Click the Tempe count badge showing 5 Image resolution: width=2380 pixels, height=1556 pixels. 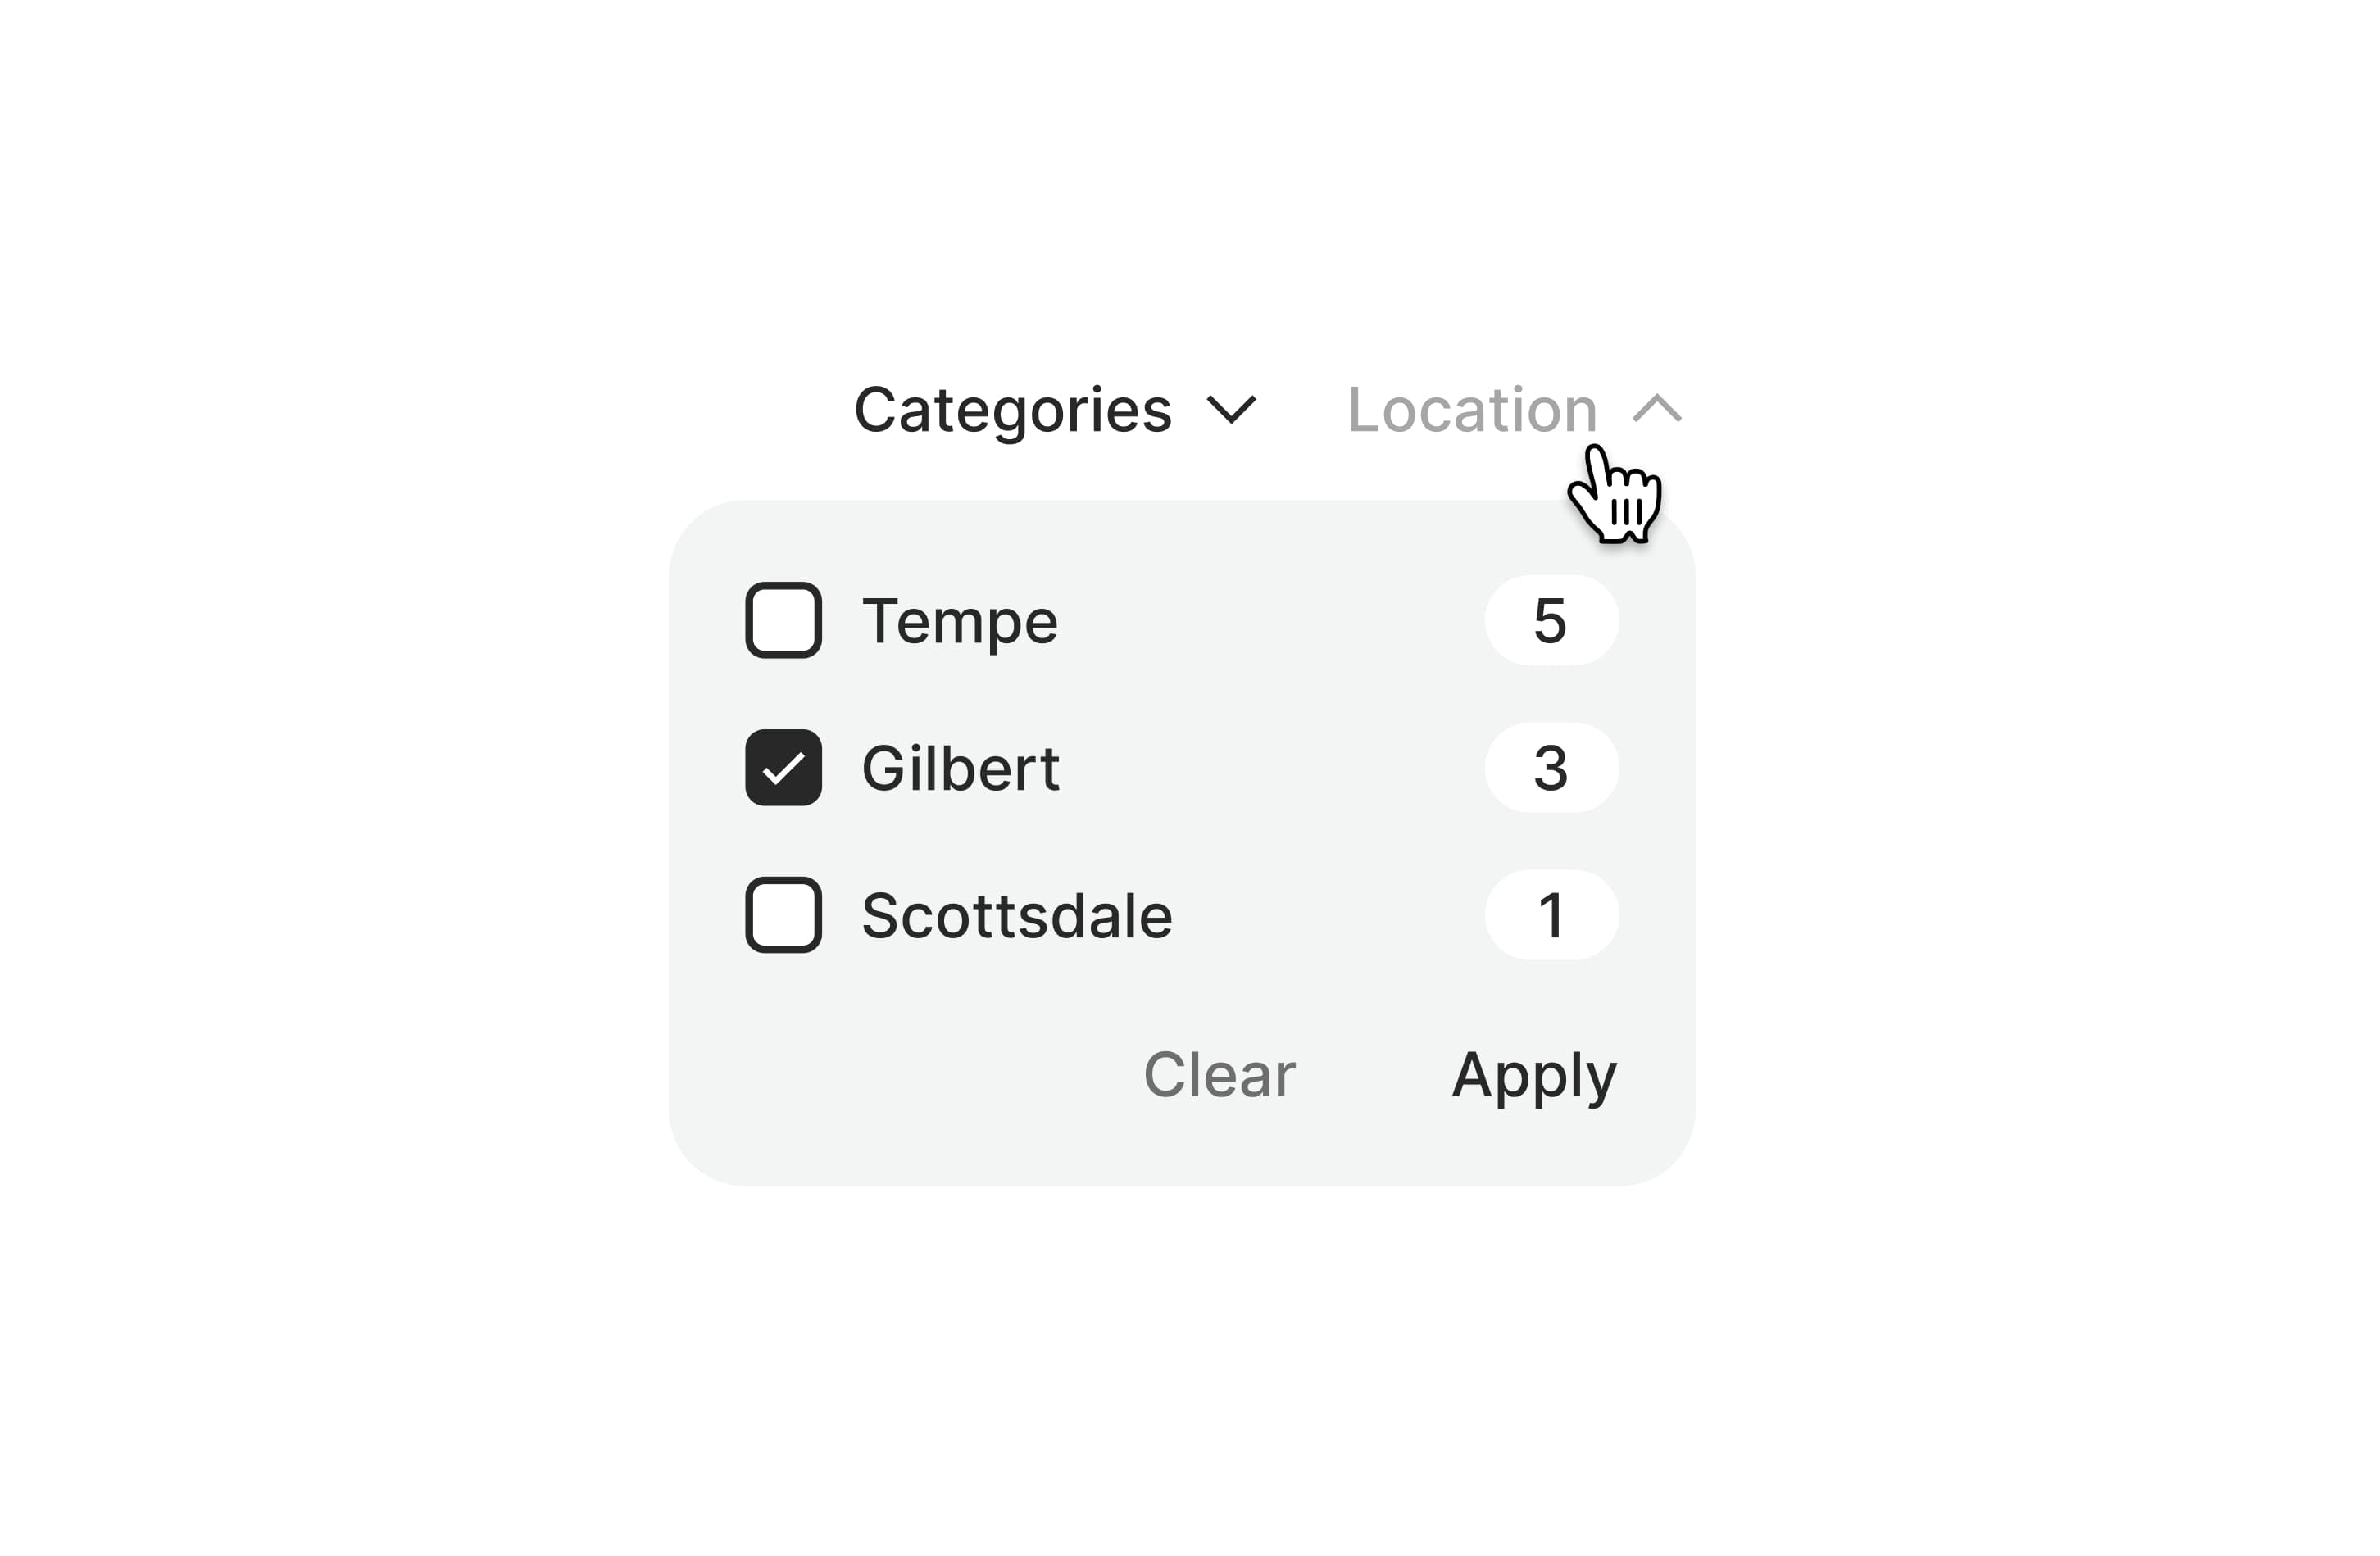[x=1551, y=621]
